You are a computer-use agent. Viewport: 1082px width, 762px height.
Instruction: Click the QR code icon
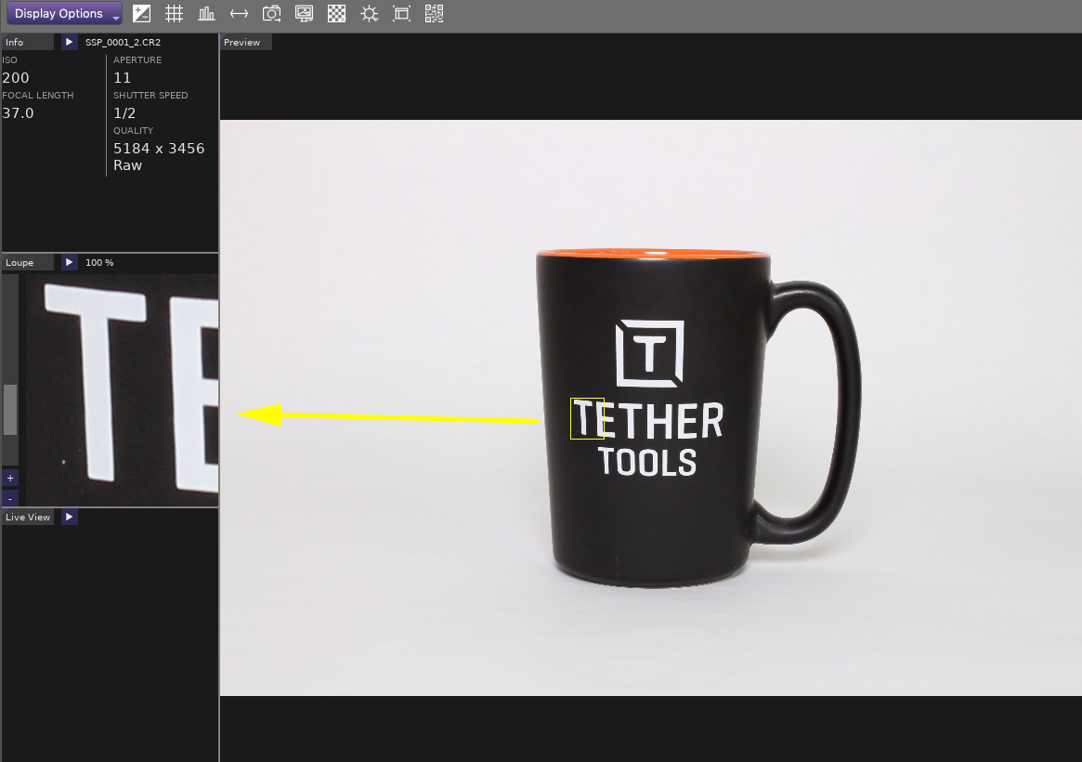coord(434,14)
